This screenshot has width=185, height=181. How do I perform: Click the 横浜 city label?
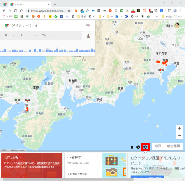tap(161, 70)
